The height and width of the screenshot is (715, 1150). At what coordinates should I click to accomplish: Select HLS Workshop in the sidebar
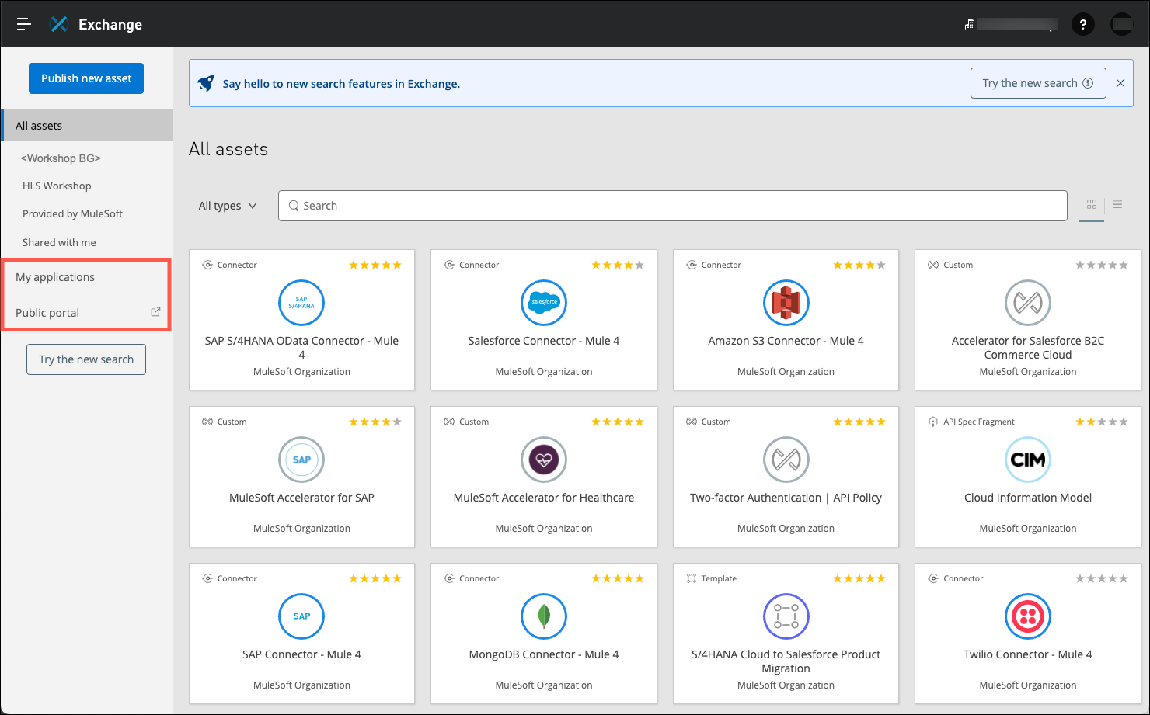click(57, 186)
